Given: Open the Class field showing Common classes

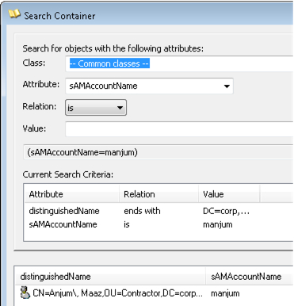Looking at the screenshot, I should (x=180, y=63).
